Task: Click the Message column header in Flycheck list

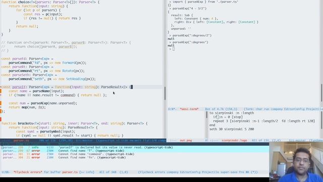Action: [64, 144]
